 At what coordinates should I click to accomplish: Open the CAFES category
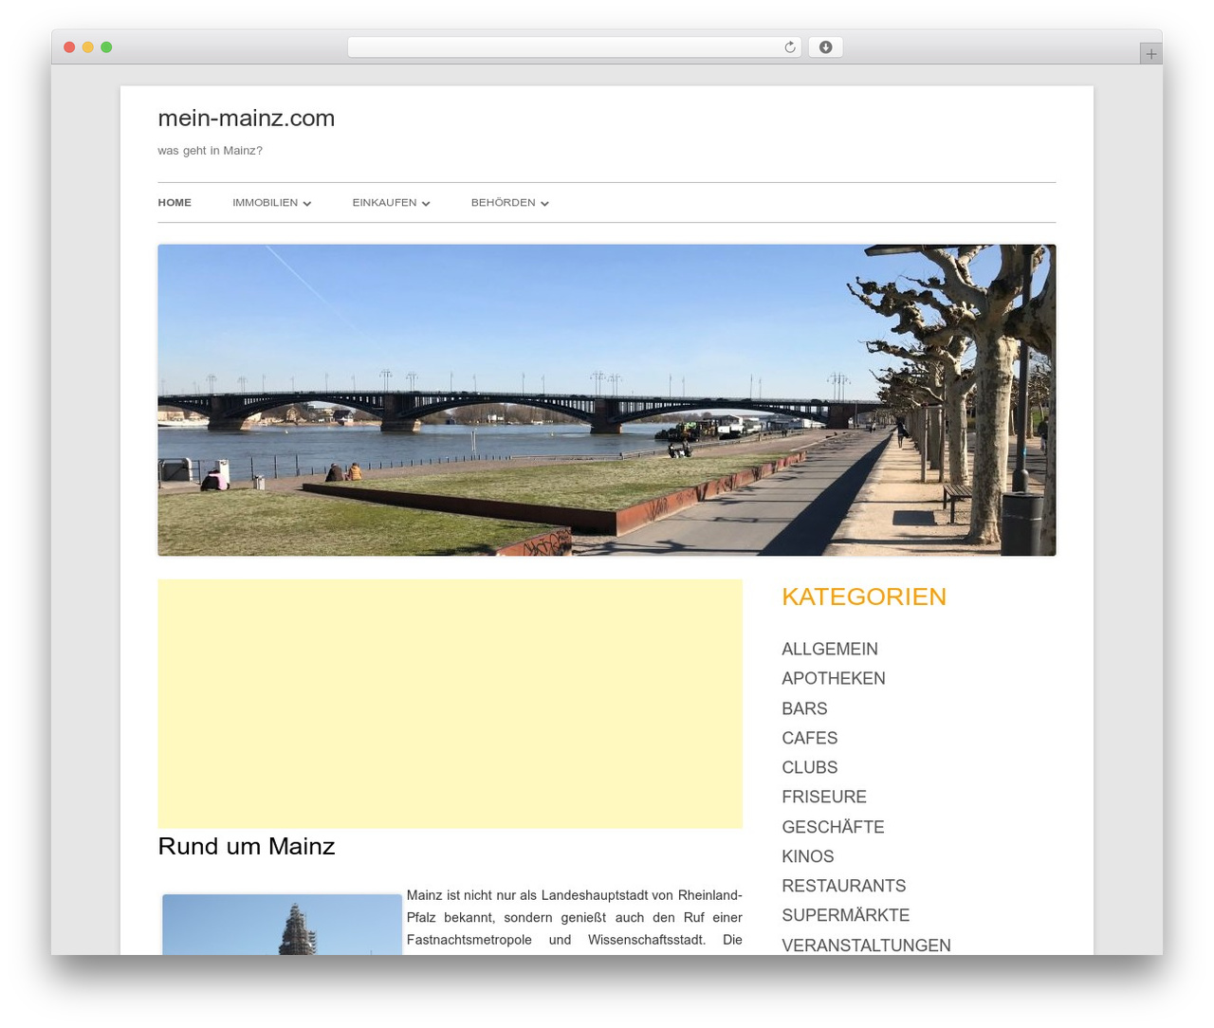click(x=810, y=739)
